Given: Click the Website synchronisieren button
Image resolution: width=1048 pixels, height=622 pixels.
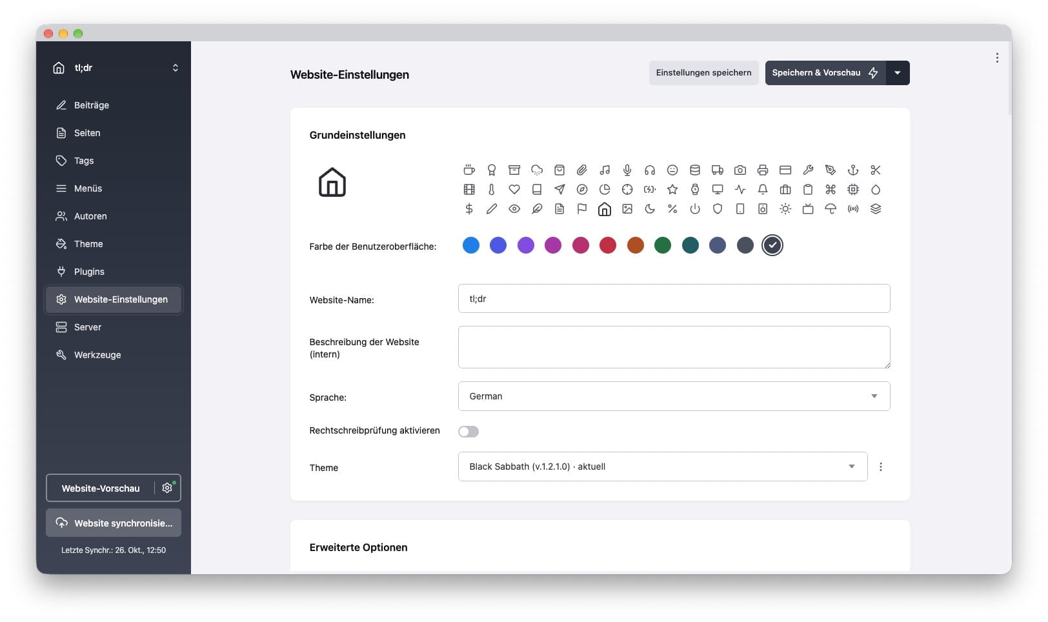Looking at the screenshot, I should click(x=114, y=523).
